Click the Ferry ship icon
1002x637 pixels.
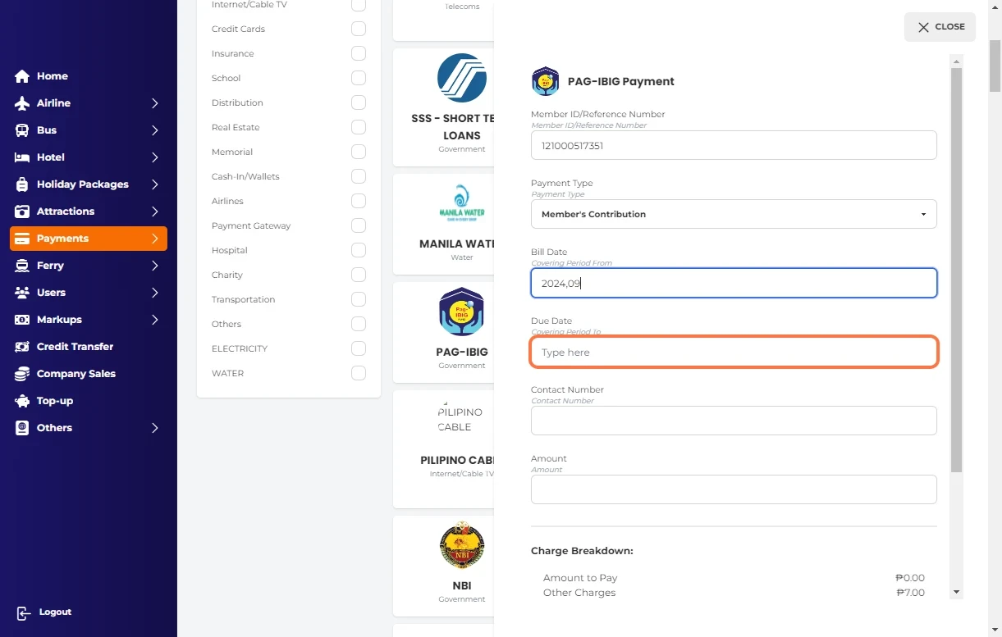pyautogui.click(x=22, y=266)
